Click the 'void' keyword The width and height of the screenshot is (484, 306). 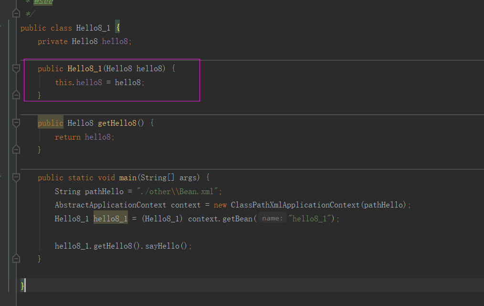click(x=106, y=178)
